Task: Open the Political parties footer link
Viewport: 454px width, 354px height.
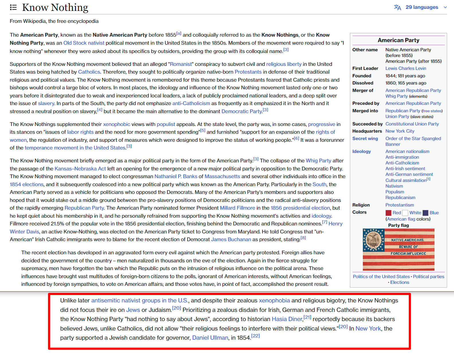Action: pyautogui.click(x=428, y=277)
